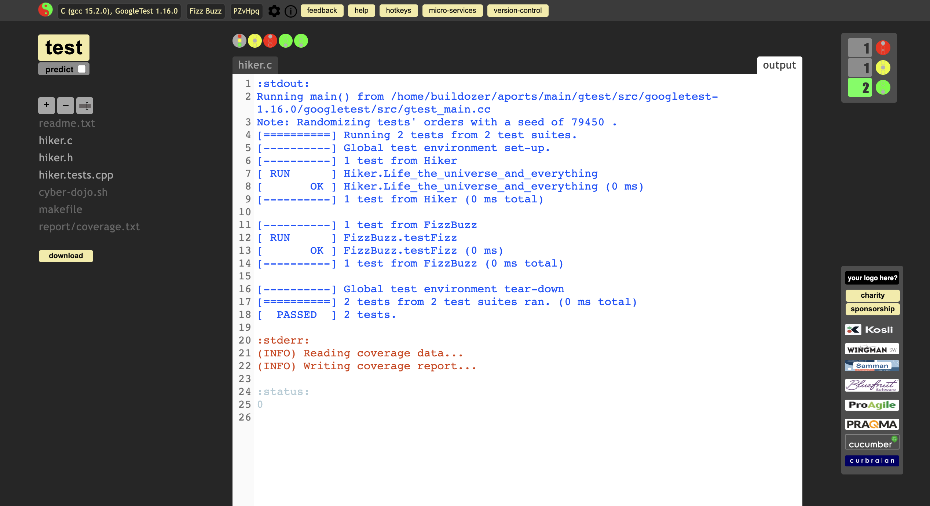Open the makefile entry
This screenshot has height=506, width=930.
(x=61, y=209)
